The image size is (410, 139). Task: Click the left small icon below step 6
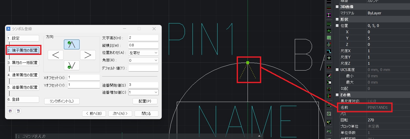(10, 111)
